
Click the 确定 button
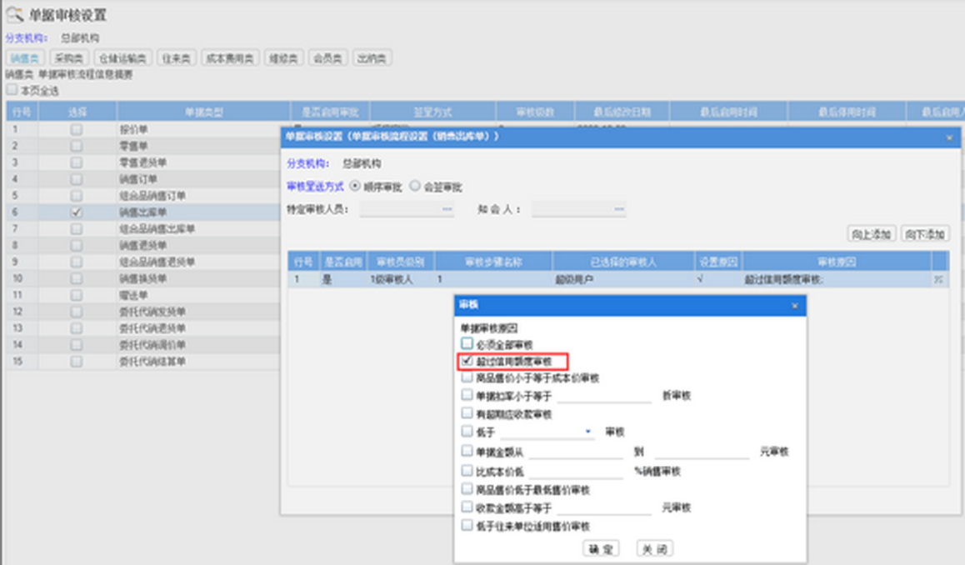[600, 548]
